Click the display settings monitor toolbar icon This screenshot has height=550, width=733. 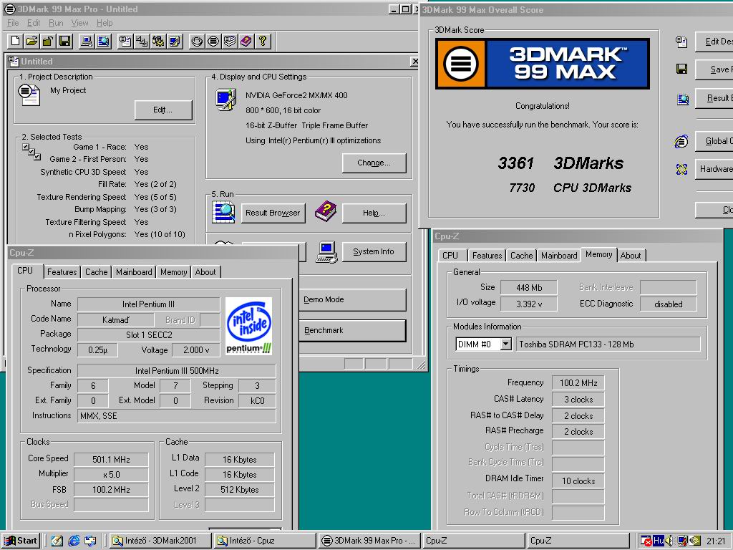tap(175, 41)
